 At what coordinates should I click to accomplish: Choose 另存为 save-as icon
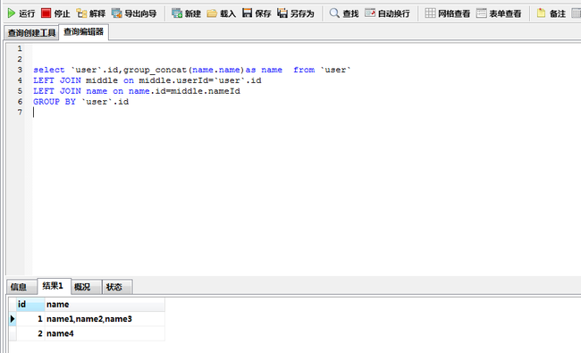coord(282,13)
